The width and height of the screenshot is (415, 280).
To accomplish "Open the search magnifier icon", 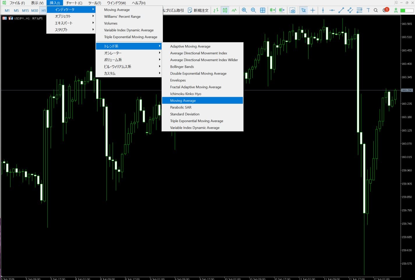I will 376,10.
